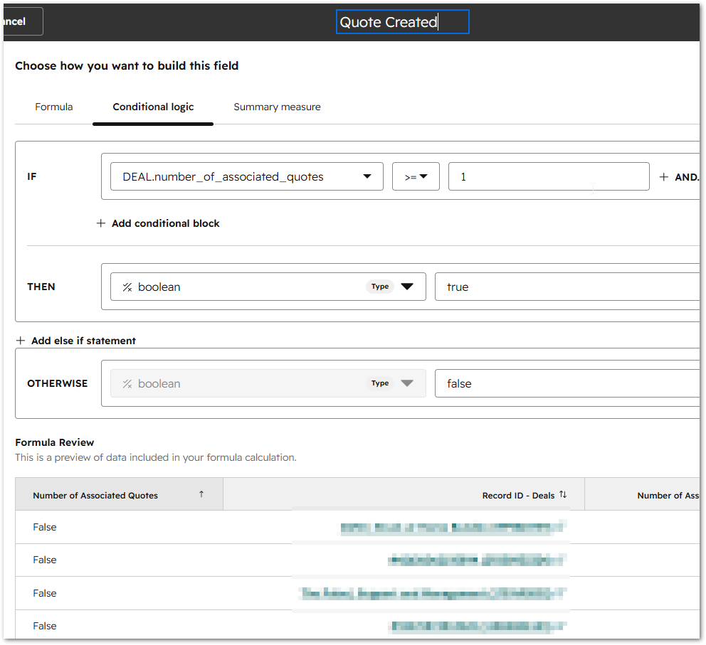Click plus icon for Add else if statement

[x=20, y=341]
